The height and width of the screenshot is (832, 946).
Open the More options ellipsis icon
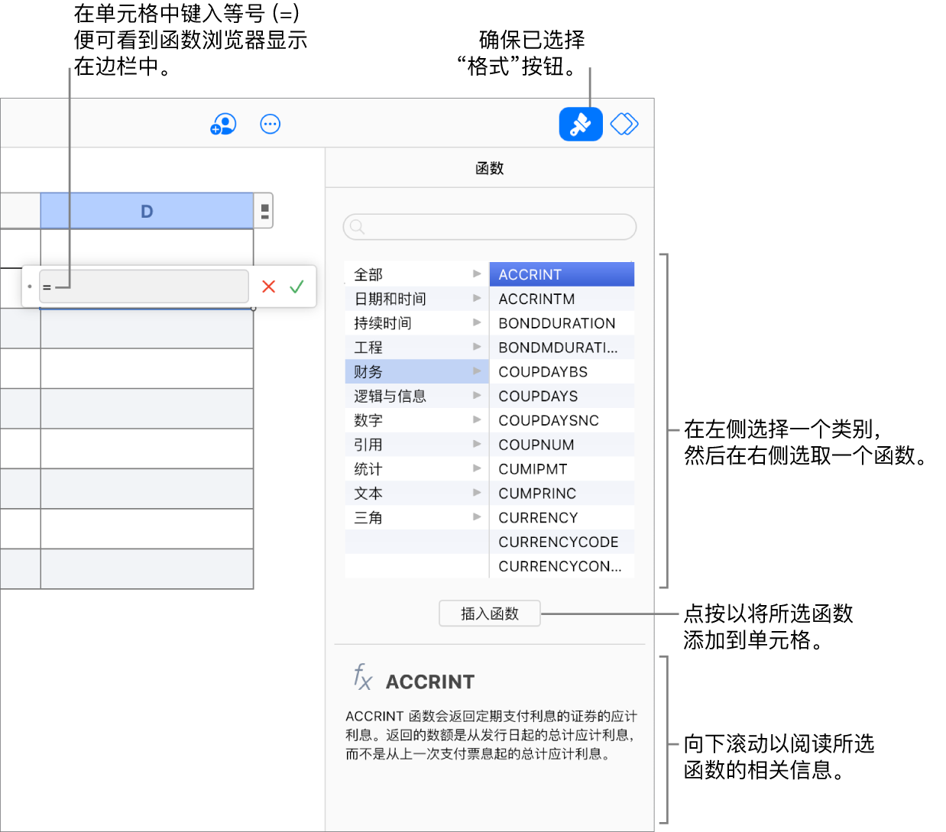[270, 124]
